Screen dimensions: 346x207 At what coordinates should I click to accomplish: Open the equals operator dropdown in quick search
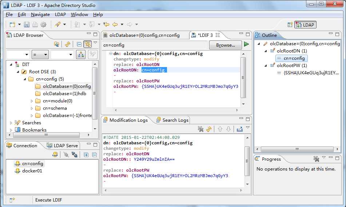click(x=40, y=55)
